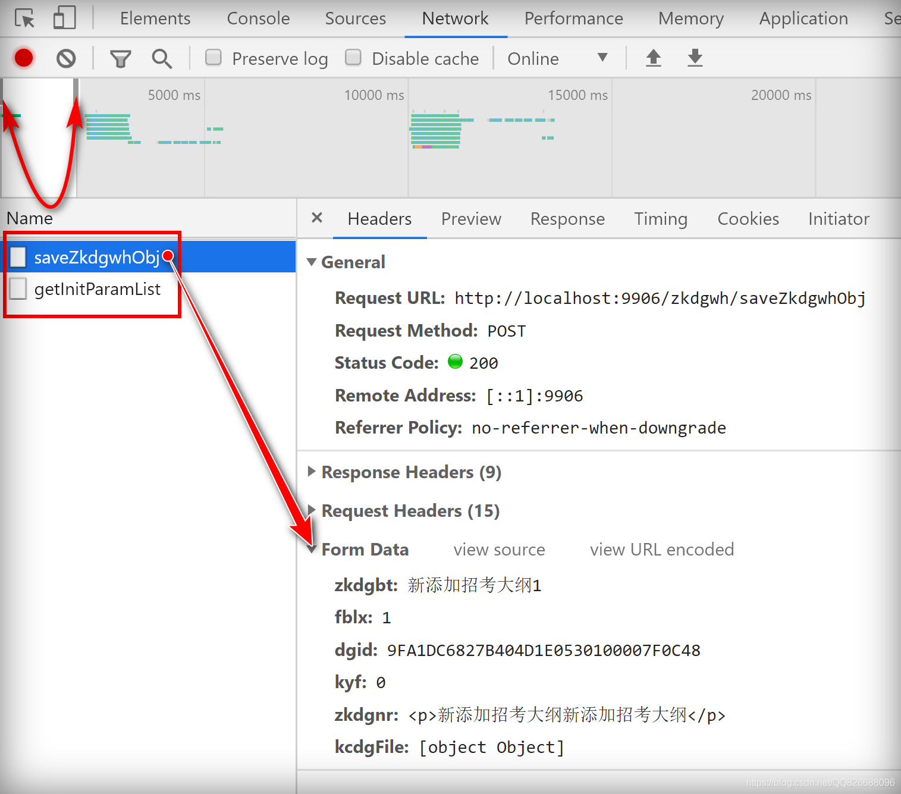Open the Timing detail tab
Viewport: 901px width, 794px height.
661,219
